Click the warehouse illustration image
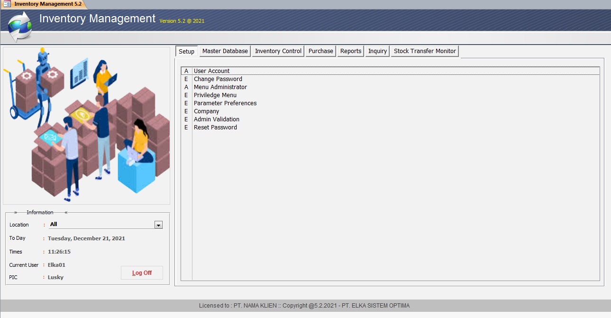Viewport: 611px width, 318px height. 86,126
